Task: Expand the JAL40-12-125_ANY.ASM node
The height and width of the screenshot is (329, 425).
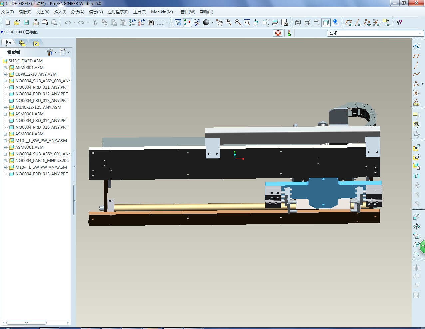Action: coord(5,107)
